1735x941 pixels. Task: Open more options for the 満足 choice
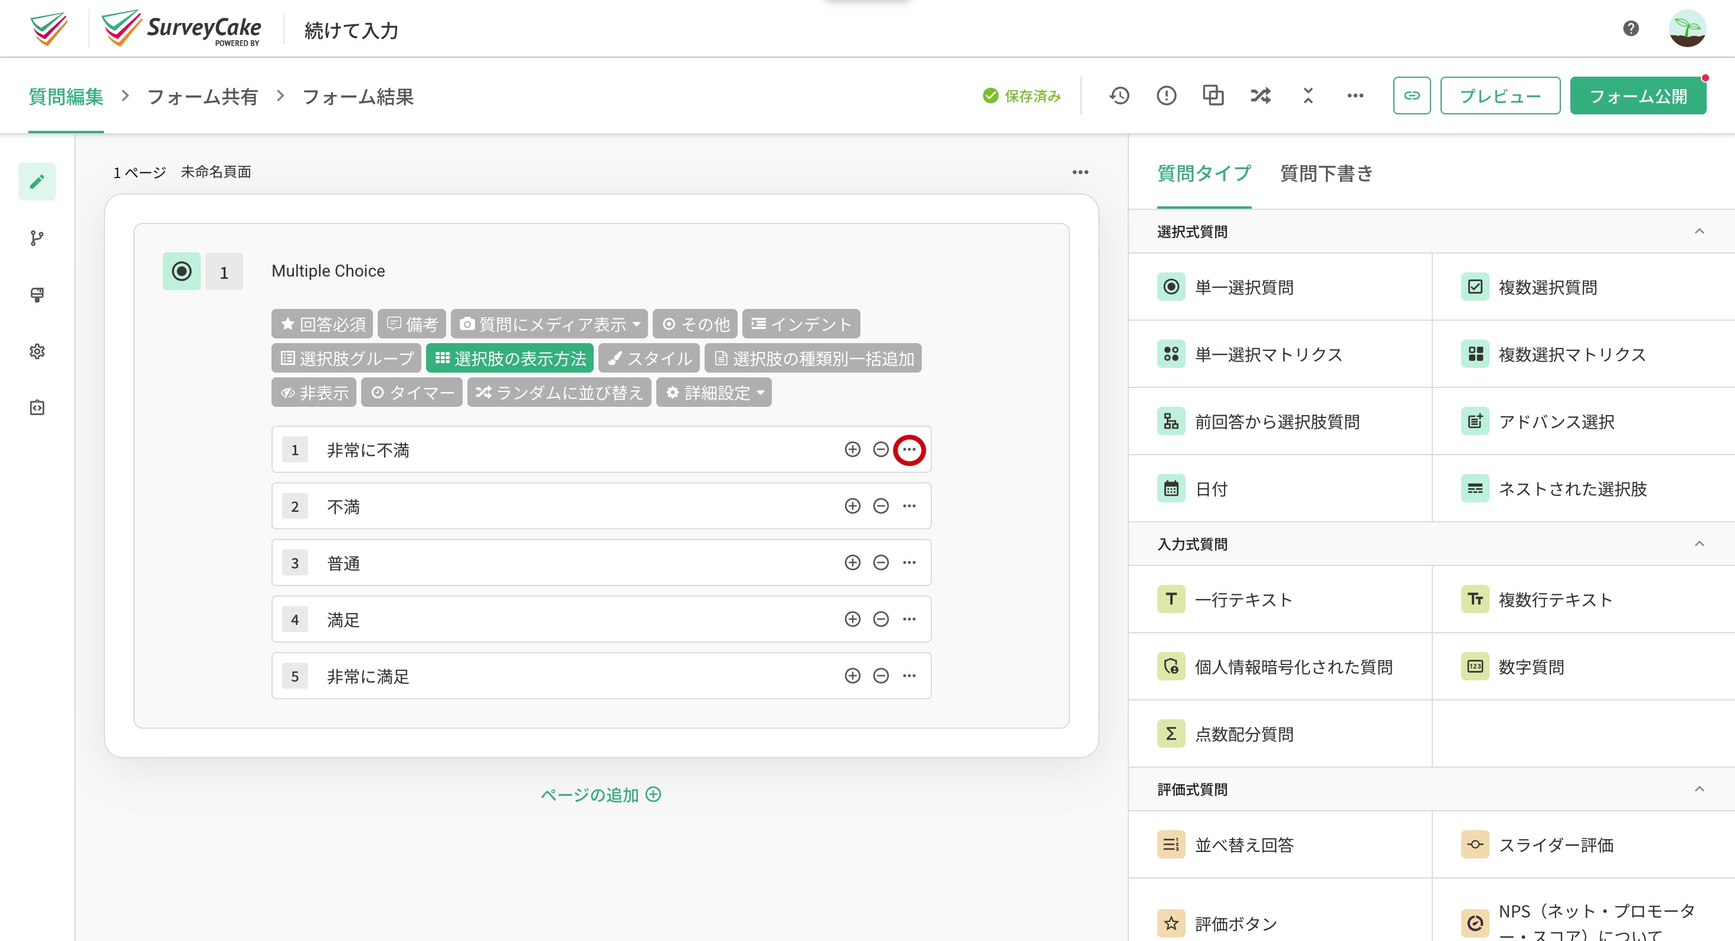[909, 619]
